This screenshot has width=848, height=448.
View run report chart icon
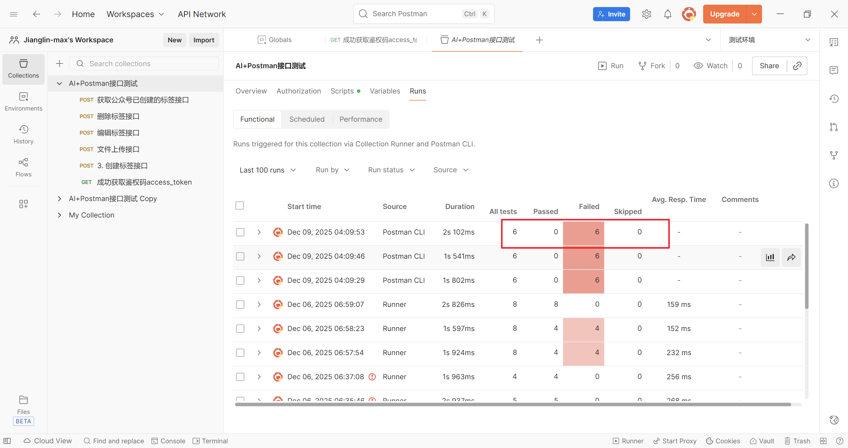(x=770, y=257)
